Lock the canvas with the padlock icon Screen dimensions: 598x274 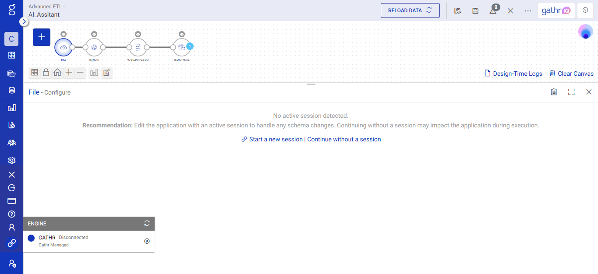46,73
